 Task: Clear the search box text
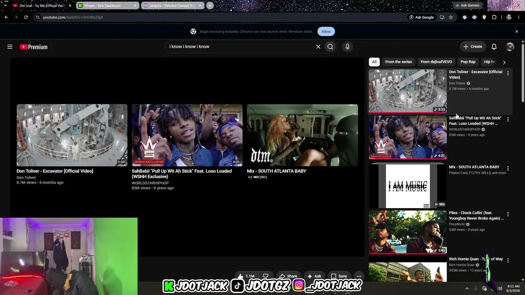318,47
